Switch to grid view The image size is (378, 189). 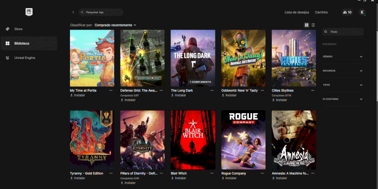[x=307, y=25]
